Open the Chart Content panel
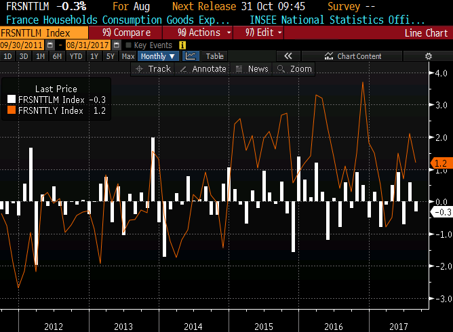Screen dimensions: 453x332 pos(353,56)
